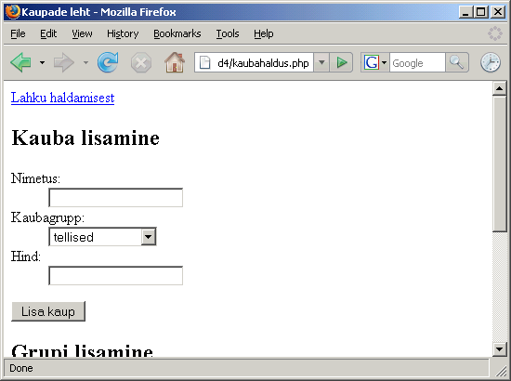511x381 pixels.
Task: Click the Stop loading icon
Action: tap(141, 62)
